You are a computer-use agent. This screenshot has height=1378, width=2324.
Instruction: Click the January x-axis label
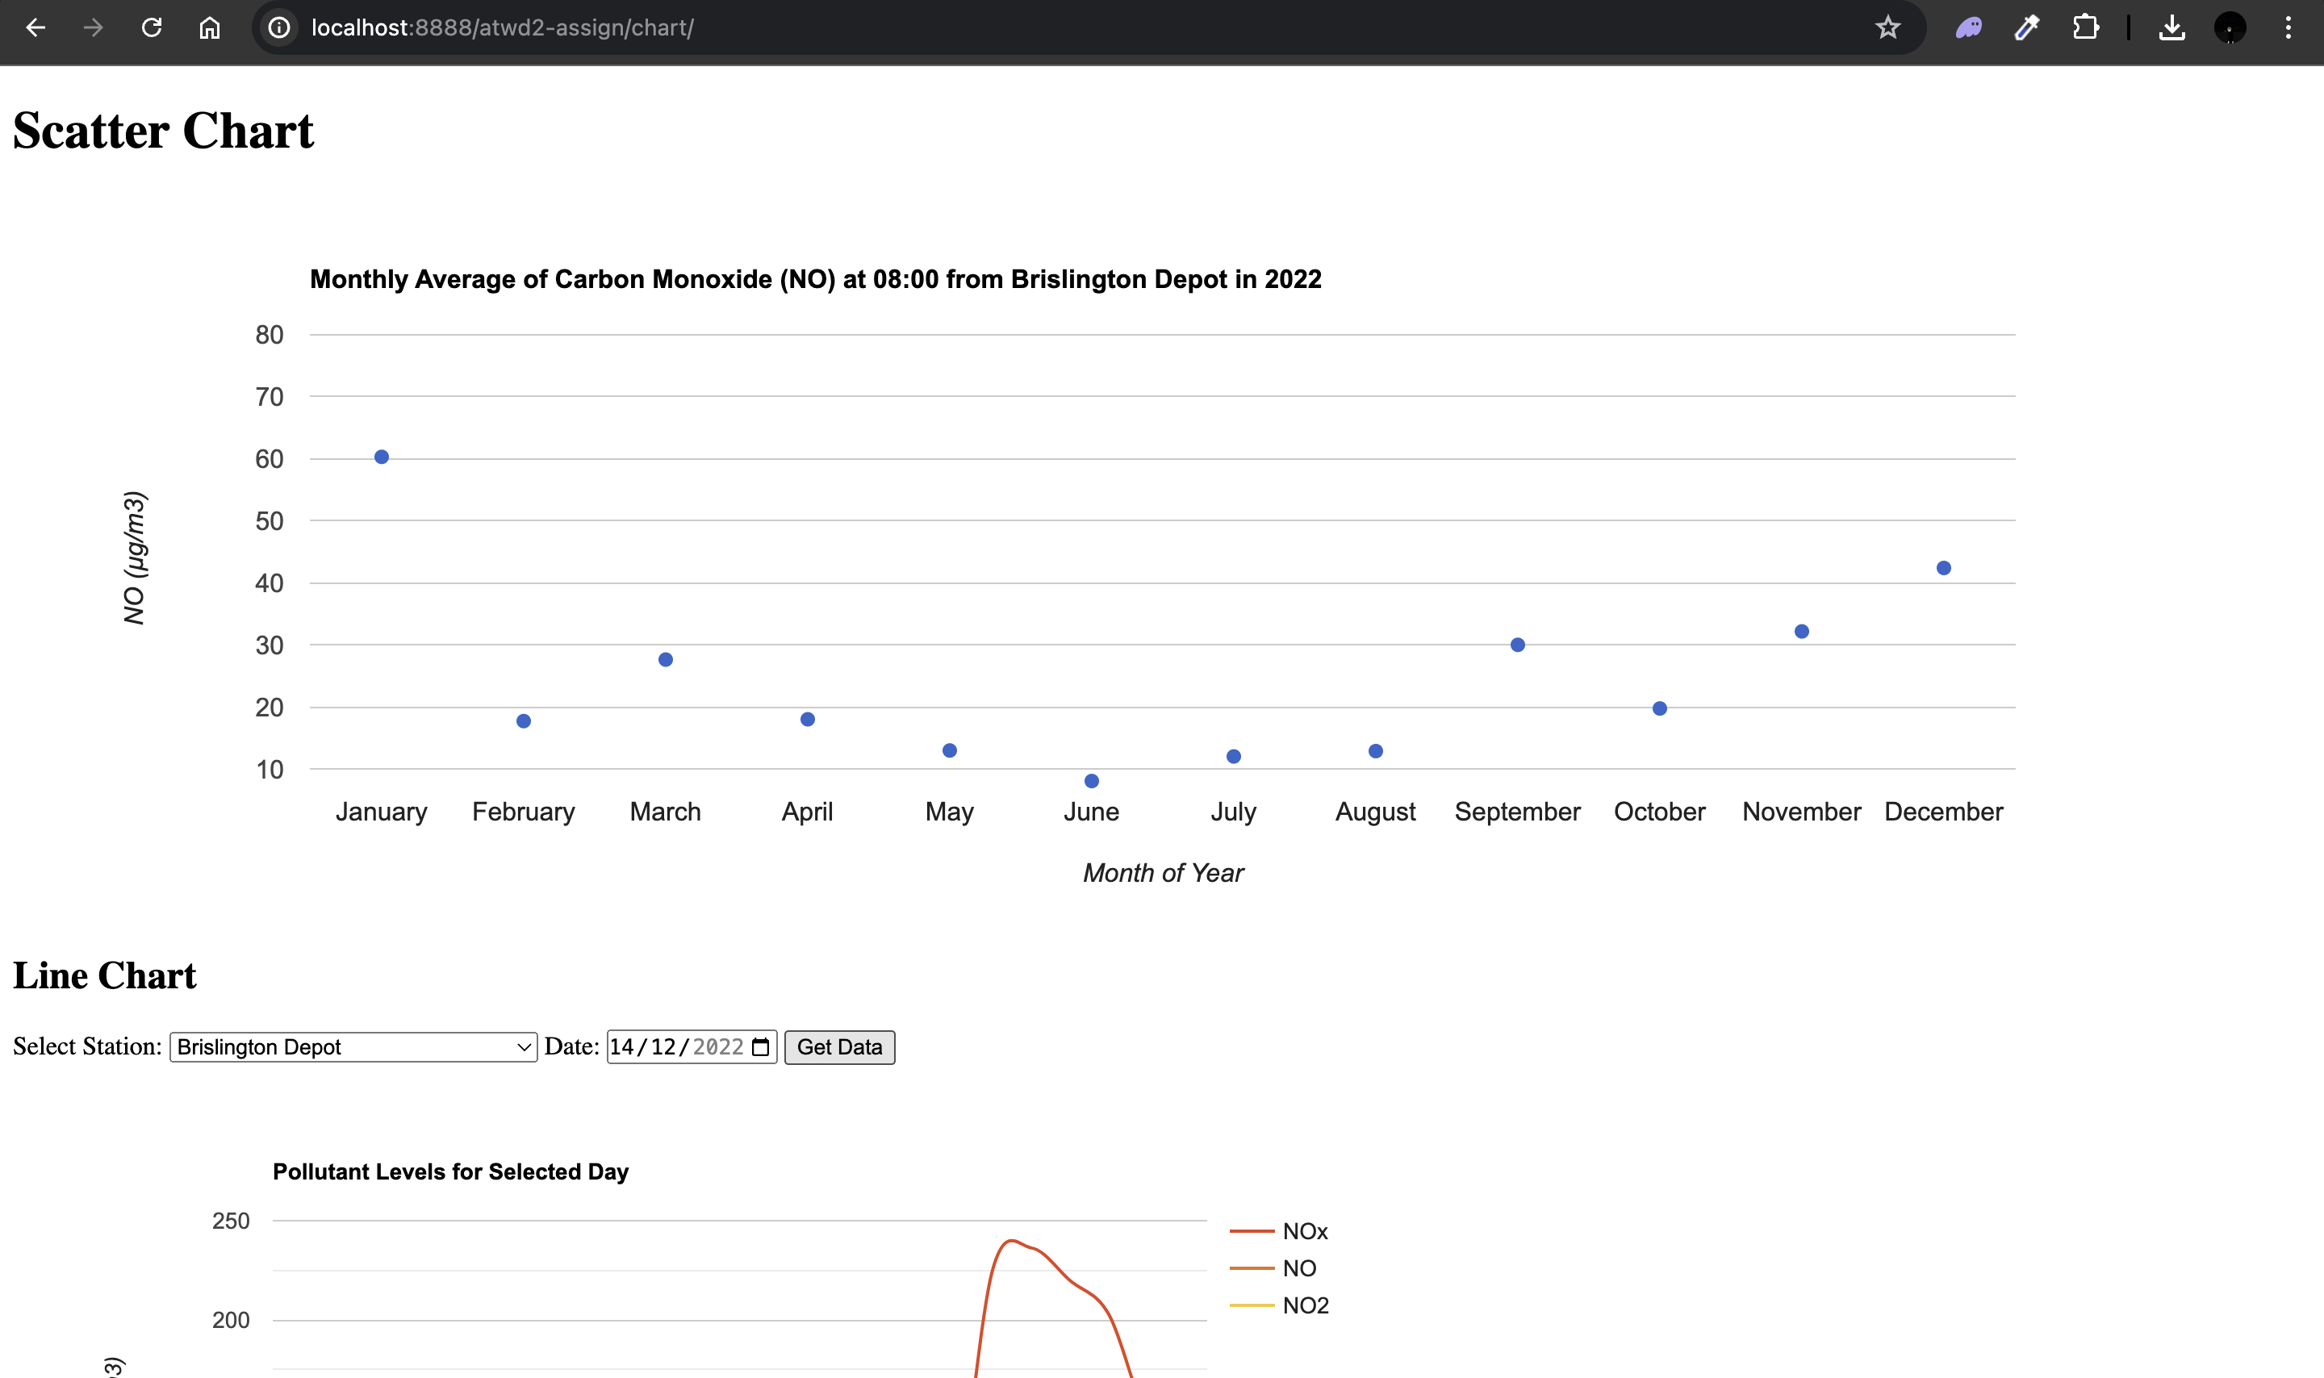coord(382,812)
